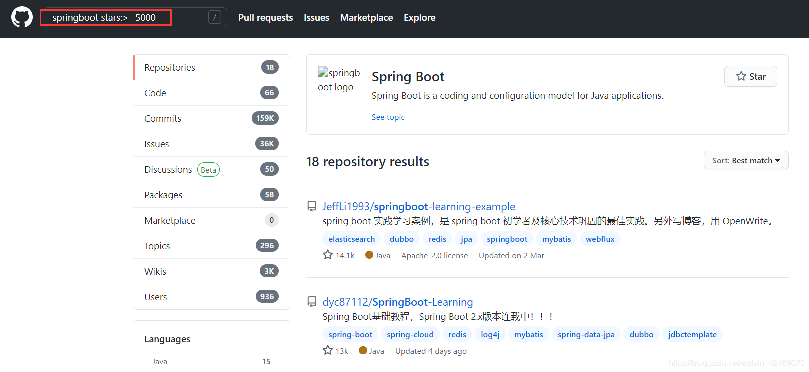Image resolution: width=809 pixels, height=372 pixels.
Task: Click the jpa topic tag
Action: pos(466,239)
